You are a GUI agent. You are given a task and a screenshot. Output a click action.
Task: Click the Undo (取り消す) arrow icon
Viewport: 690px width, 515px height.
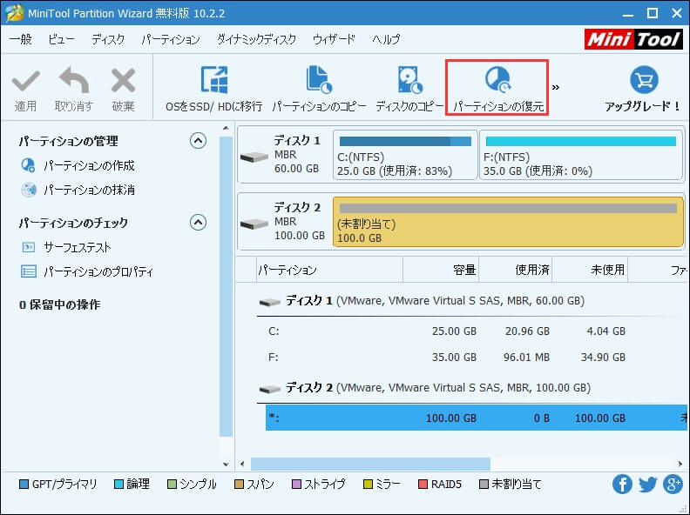point(74,80)
